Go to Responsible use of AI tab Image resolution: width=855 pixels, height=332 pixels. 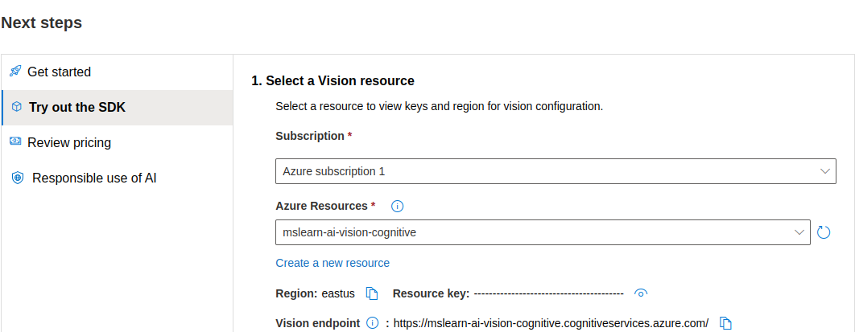[x=94, y=178]
